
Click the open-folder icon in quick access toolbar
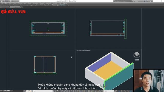click(4, 1)
